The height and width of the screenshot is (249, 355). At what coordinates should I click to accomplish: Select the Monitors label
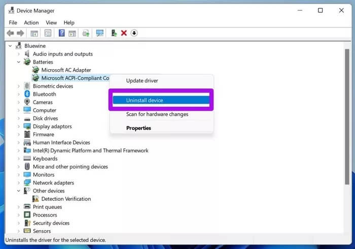pos(44,175)
